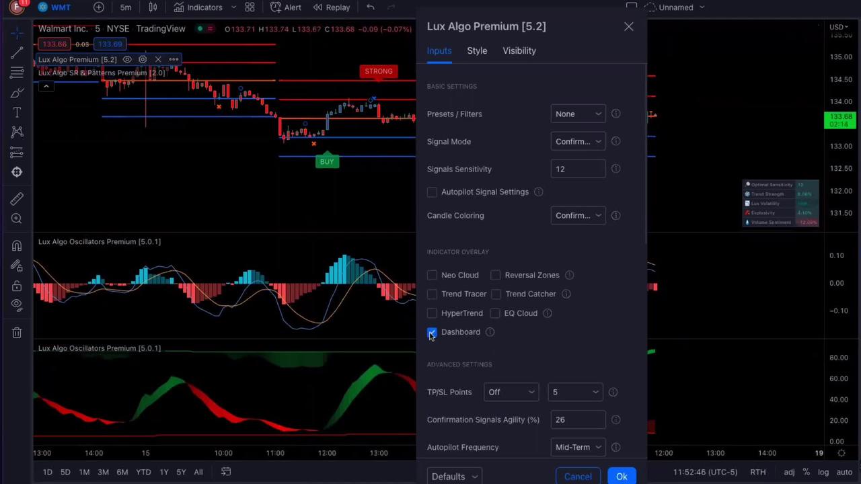The height and width of the screenshot is (484, 861).
Task: Open the Visibility tab
Action: tap(519, 50)
